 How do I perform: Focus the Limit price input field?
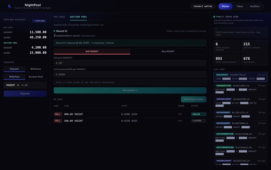130,75
